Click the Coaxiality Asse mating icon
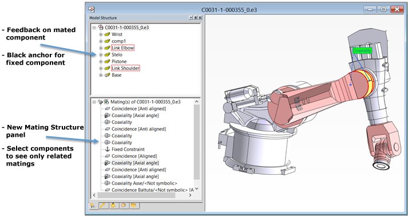The height and width of the screenshot is (216, 408). [107, 183]
